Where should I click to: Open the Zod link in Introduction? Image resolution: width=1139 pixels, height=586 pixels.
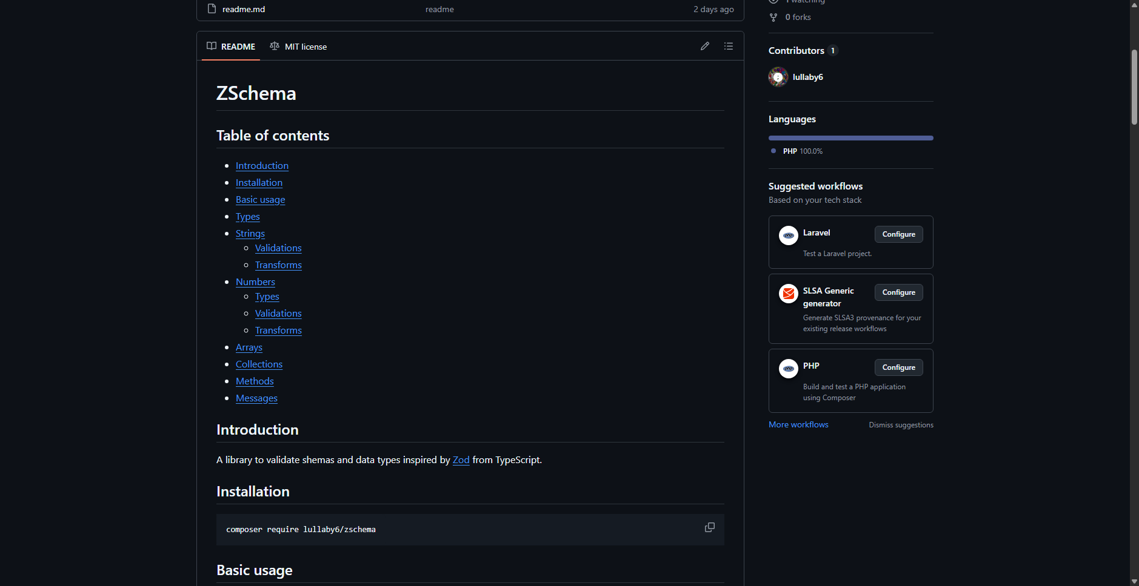(x=461, y=460)
